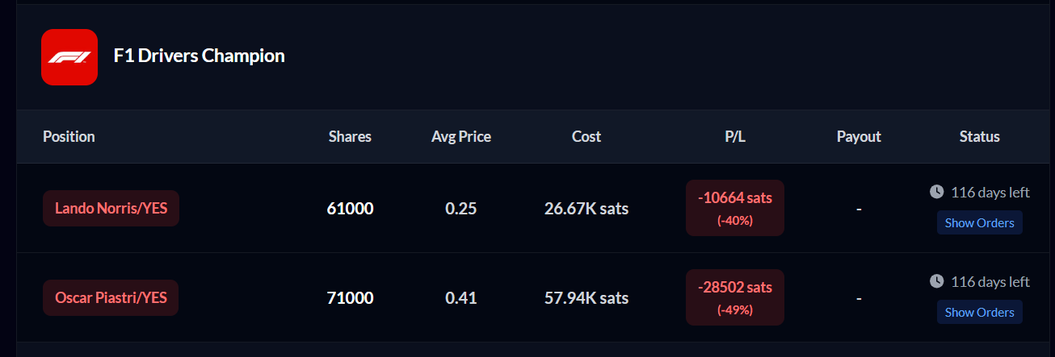Click the Position column header

pos(69,136)
